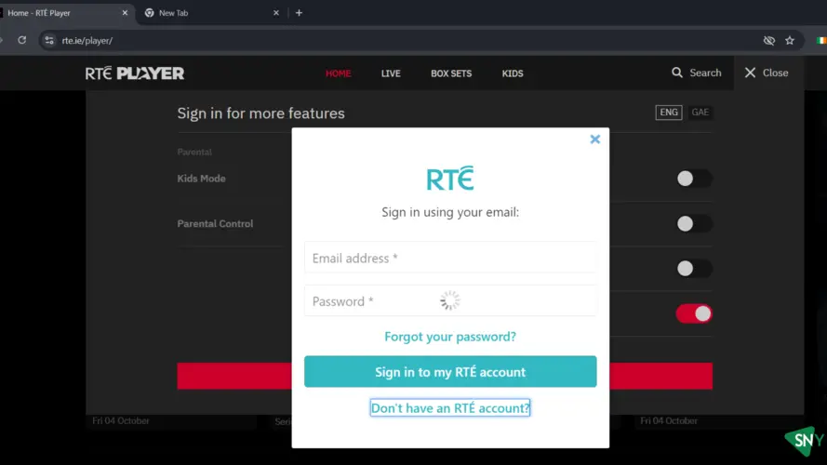827x465 pixels.
Task: Click Sign in to my RTÉ account
Action: tap(450, 372)
